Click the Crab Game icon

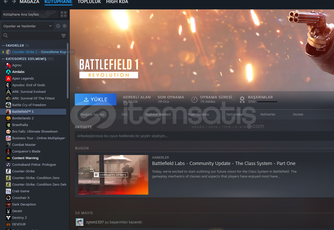click(8, 191)
